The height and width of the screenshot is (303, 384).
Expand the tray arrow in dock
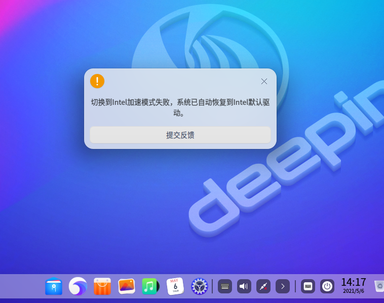pos(283,286)
